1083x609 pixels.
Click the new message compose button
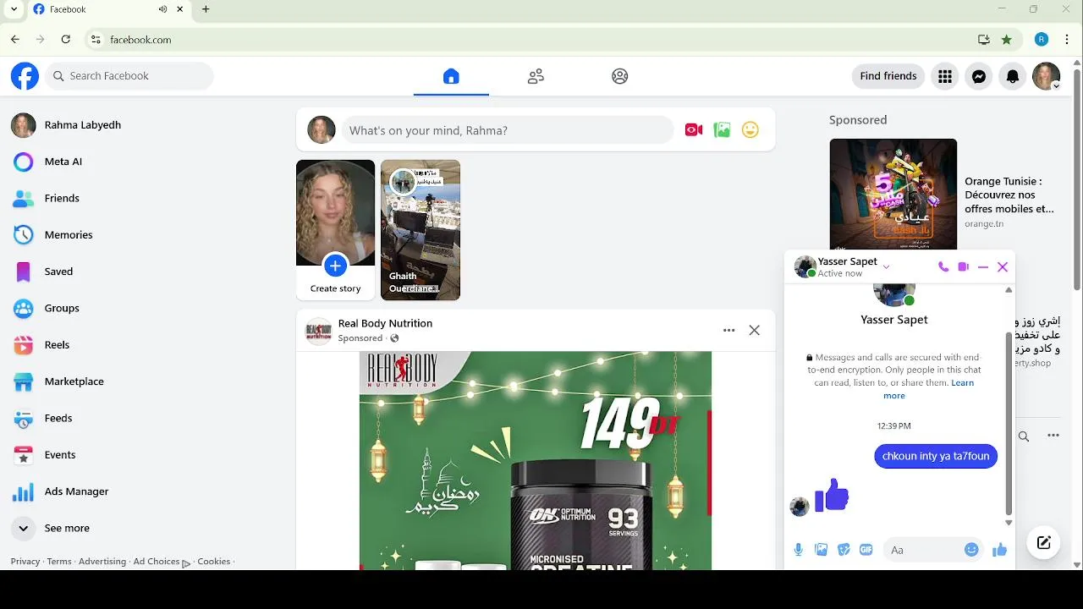tap(1044, 543)
